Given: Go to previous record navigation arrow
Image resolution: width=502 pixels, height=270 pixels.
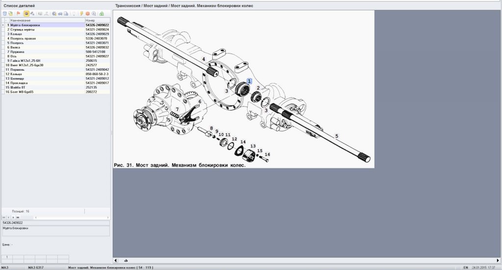Looking at the screenshot, I should click(8, 217).
